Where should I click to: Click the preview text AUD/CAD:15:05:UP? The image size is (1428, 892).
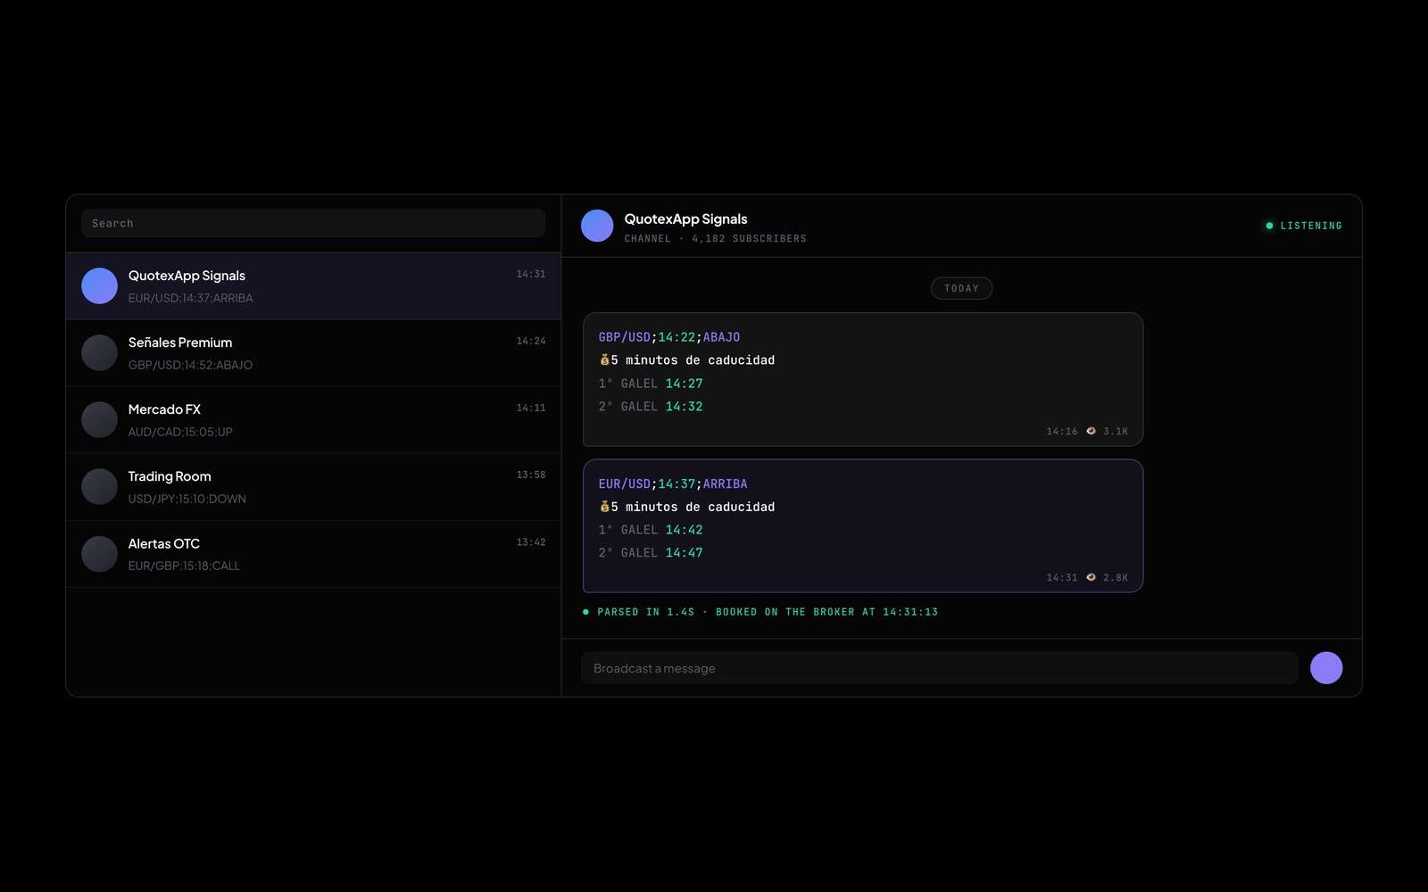click(x=180, y=432)
